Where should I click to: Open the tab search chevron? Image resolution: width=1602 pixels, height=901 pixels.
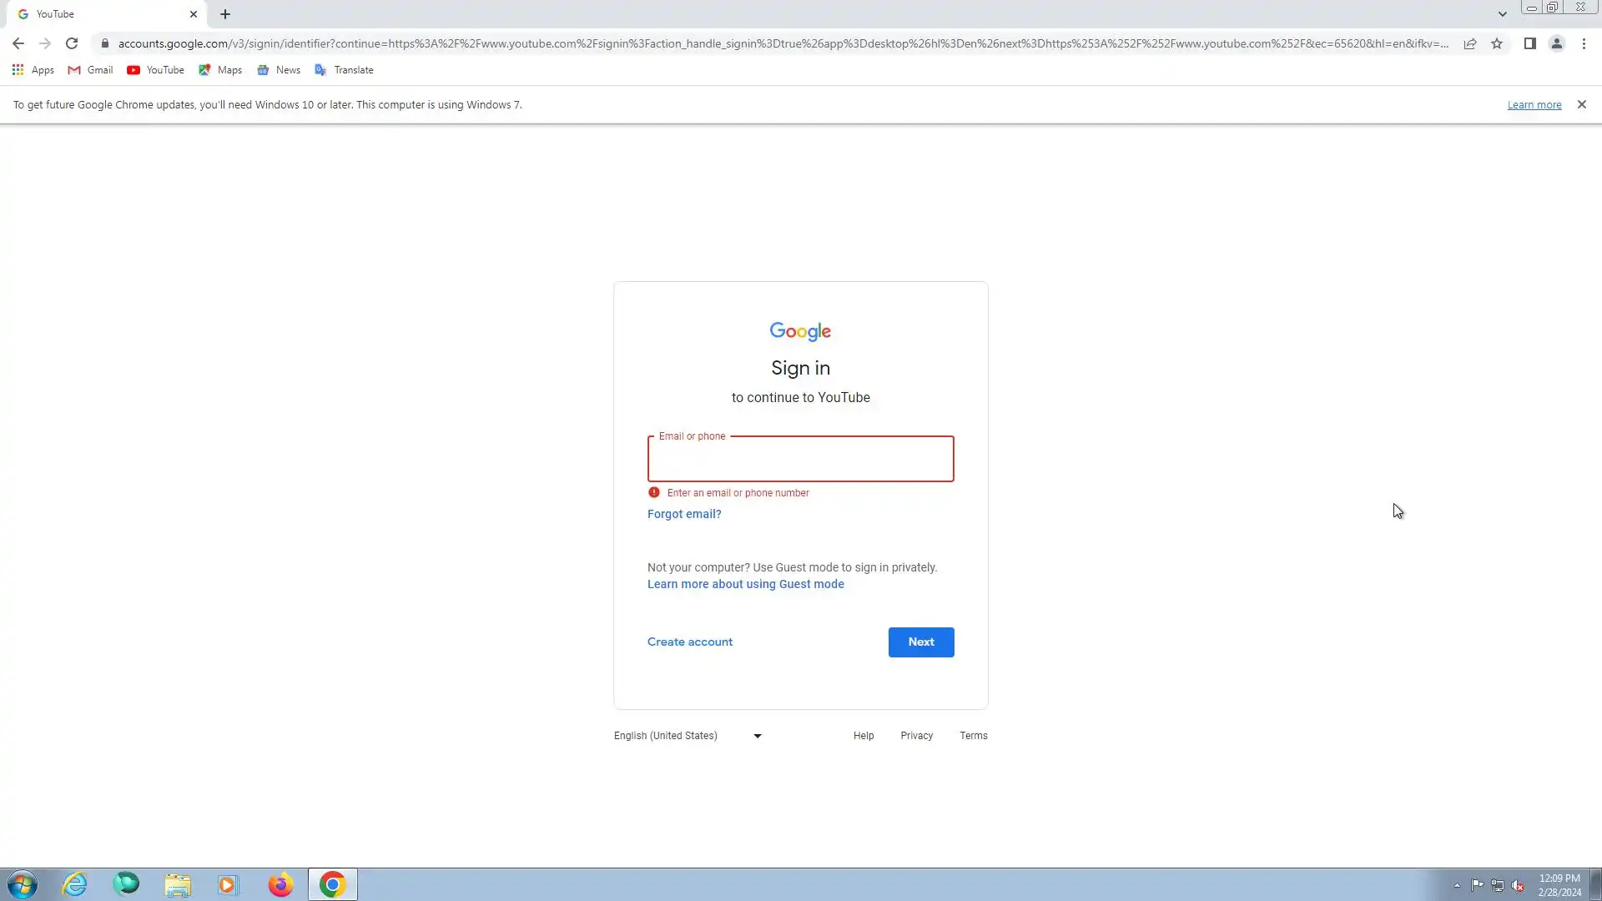click(x=1502, y=14)
